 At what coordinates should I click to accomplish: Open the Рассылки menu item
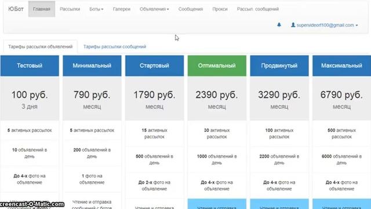70,9
